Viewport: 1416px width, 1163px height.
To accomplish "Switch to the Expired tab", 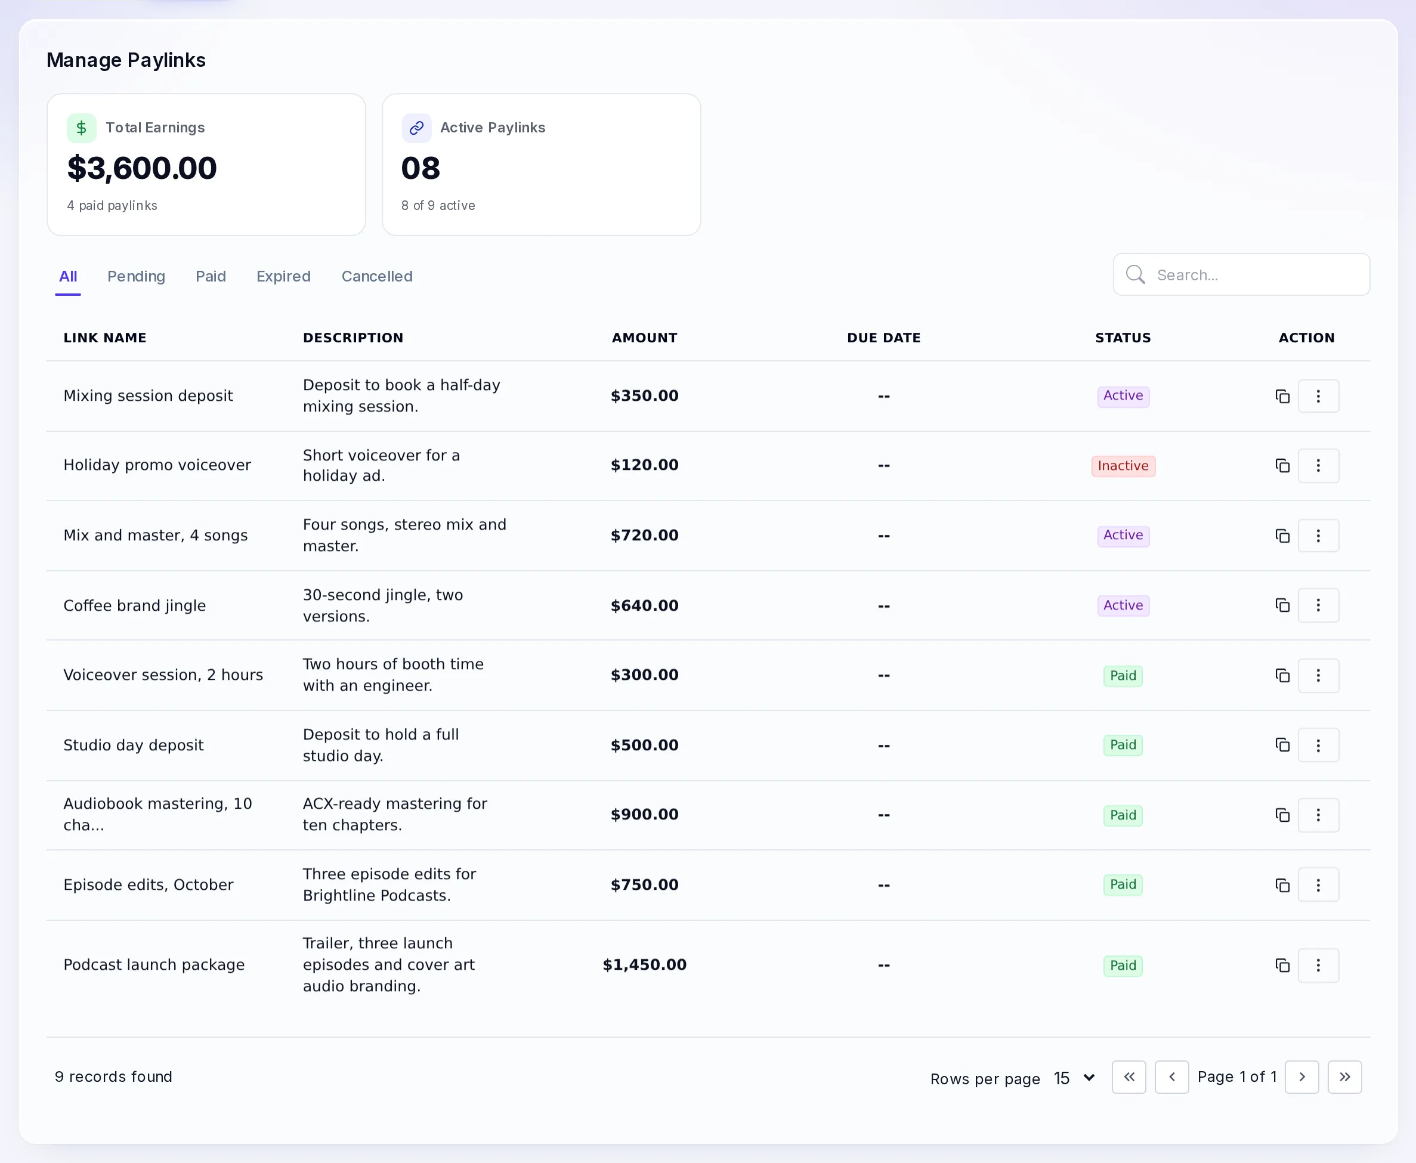I will pos(283,276).
